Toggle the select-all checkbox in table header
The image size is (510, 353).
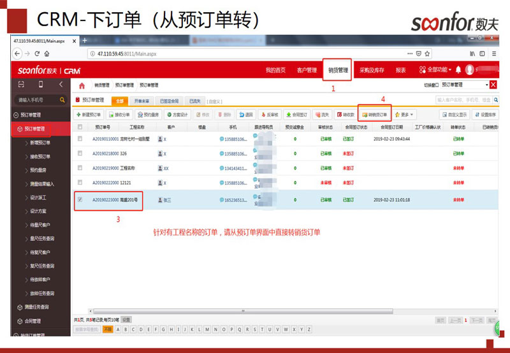[x=80, y=127]
